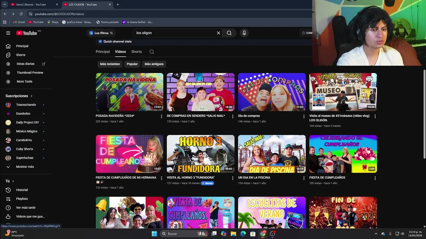Open Chrome apps grid in bookmarks bar
This screenshot has width=426, height=239.
pos(5,22)
